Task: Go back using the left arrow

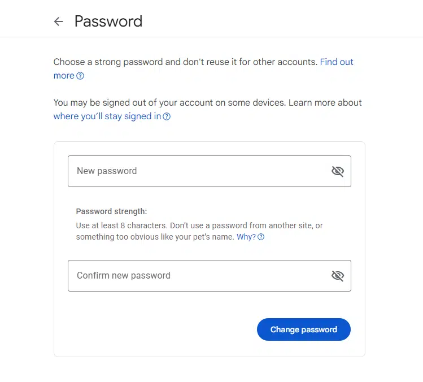Action: pyautogui.click(x=59, y=21)
